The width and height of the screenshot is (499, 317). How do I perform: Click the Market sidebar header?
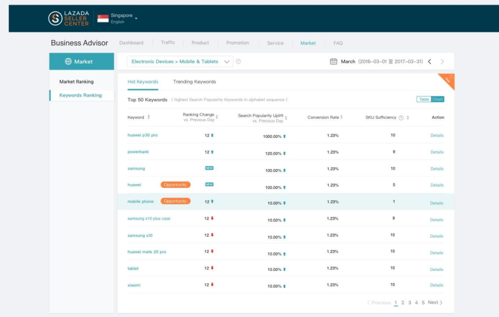click(x=81, y=61)
